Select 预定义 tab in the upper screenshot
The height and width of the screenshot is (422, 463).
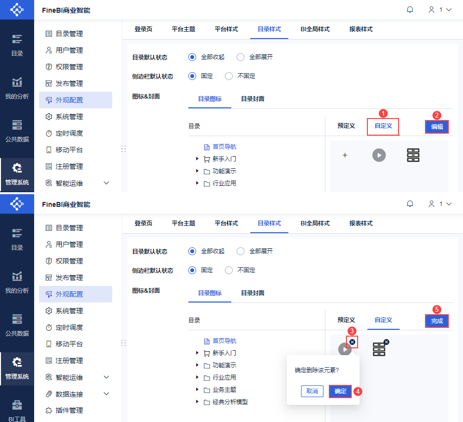pyautogui.click(x=346, y=126)
